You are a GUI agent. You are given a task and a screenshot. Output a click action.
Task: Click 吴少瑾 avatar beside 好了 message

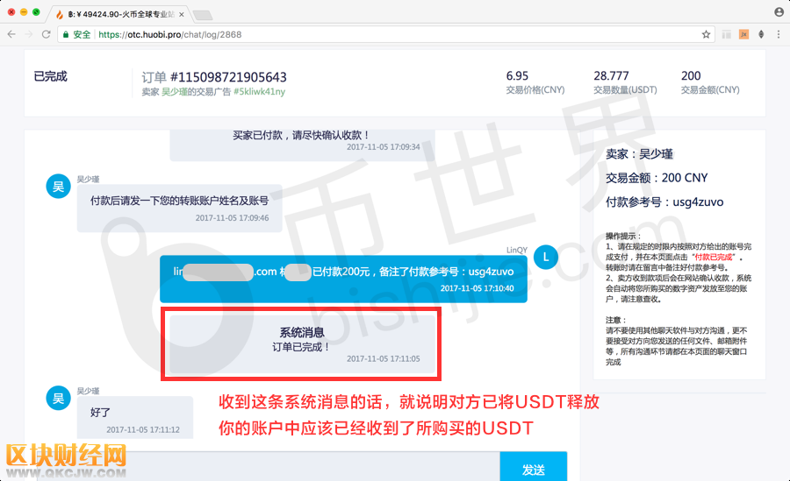point(59,399)
